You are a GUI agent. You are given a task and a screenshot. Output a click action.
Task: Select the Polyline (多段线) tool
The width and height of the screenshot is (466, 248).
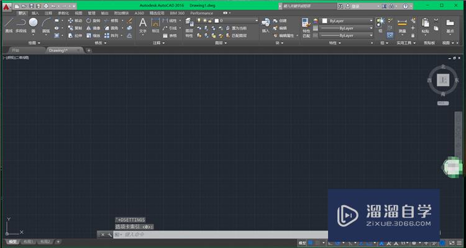point(21,25)
